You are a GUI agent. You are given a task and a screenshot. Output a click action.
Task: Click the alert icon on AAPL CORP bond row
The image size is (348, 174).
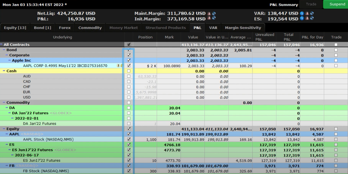118,66
